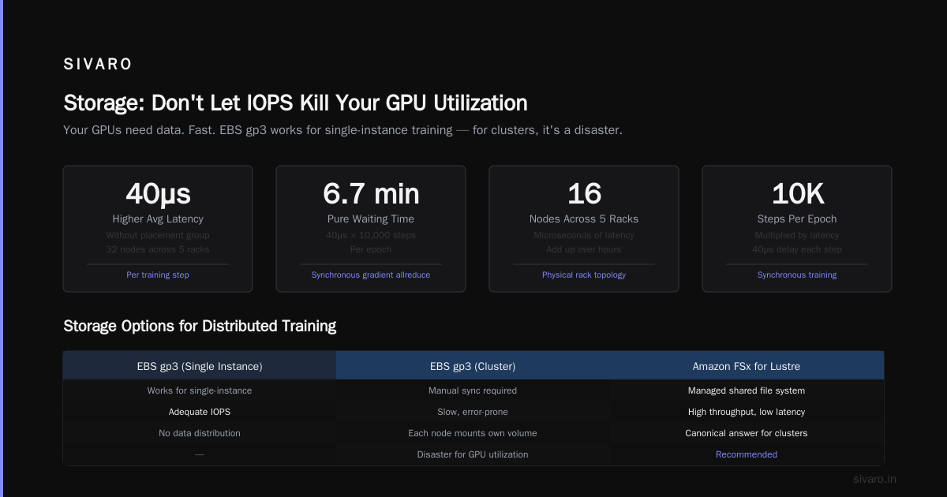Select the 16 statistic value
Viewport: 947px width, 497px height.
tap(584, 193)
